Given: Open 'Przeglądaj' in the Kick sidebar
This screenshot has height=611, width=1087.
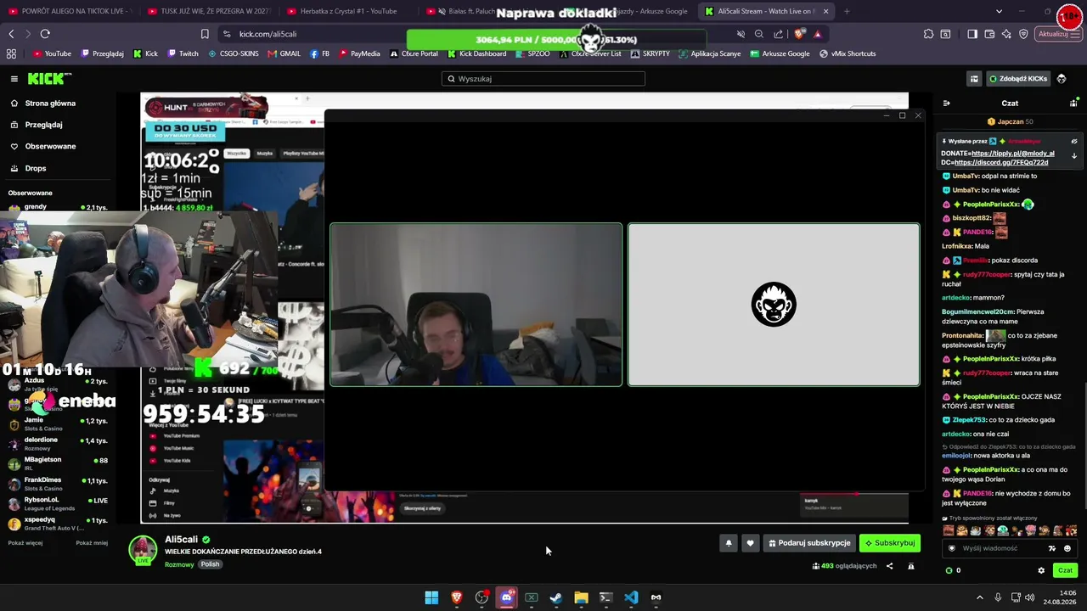Looking at the screenshot, I should (43, 125).
